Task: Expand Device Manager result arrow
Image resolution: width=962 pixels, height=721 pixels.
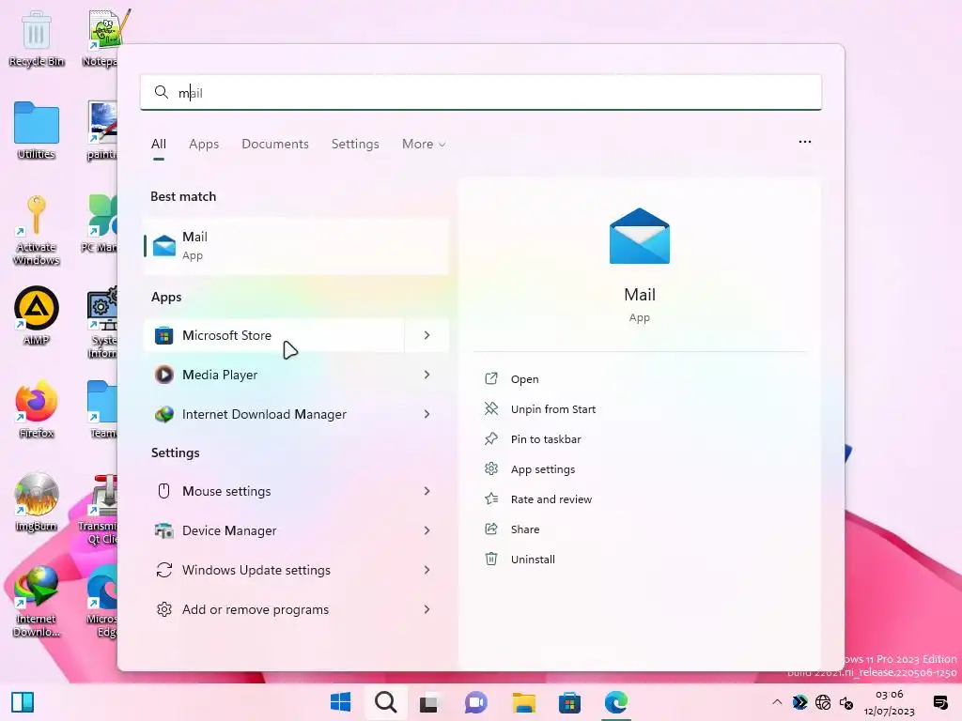Action: (x=427, y=530)
